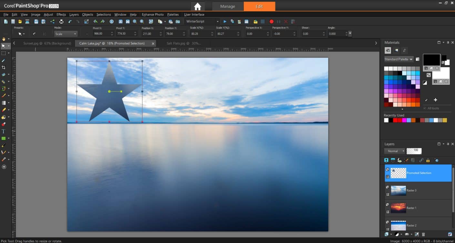
Task: Switch to the Manage tab
Action: 227,6
